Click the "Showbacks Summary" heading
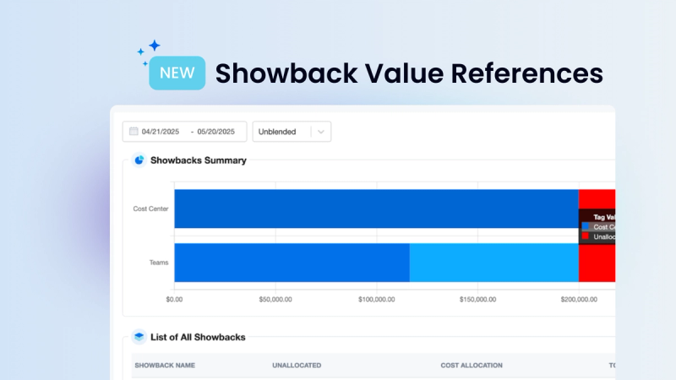676x380 pixels. click(199, 160)
